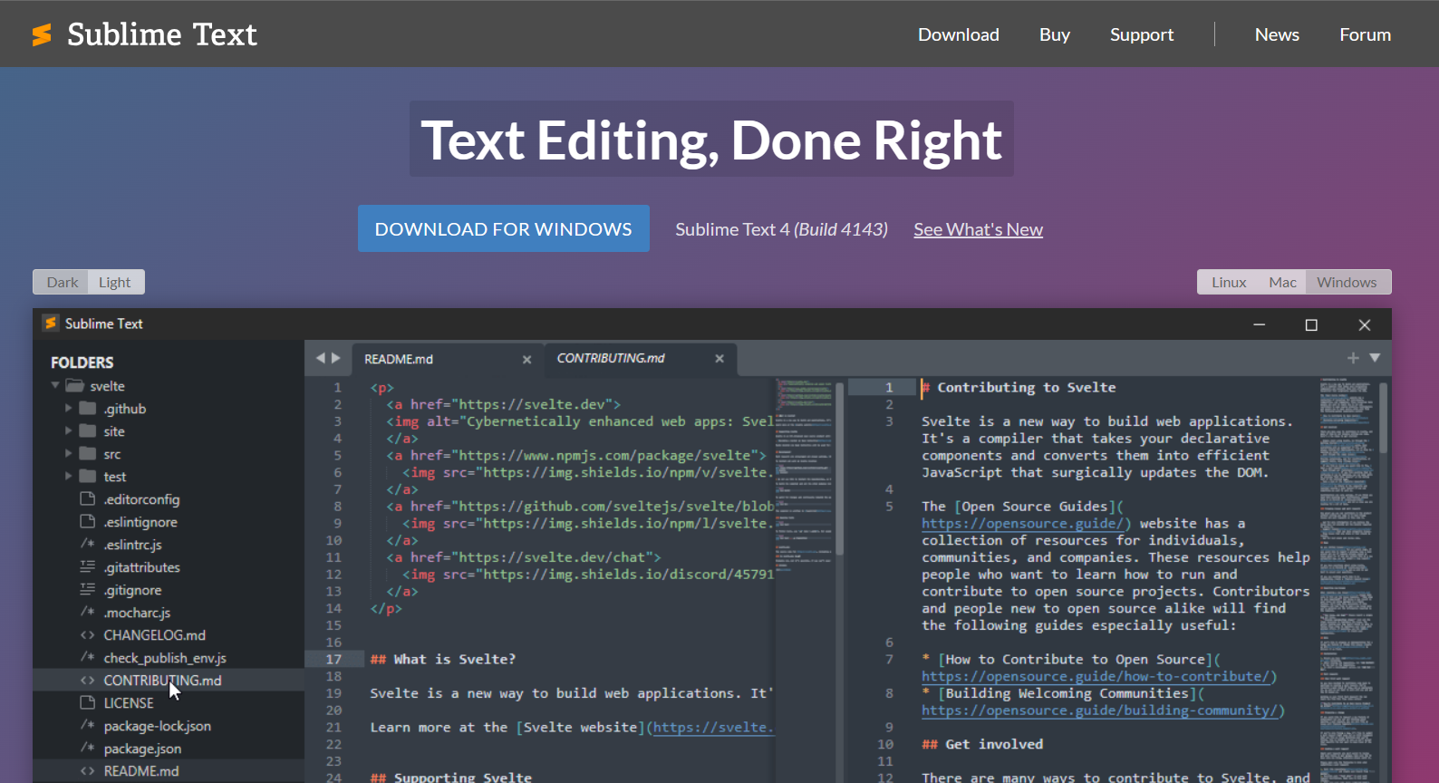Open the how-to-contribute guide link

click(x=1096, y=676)
